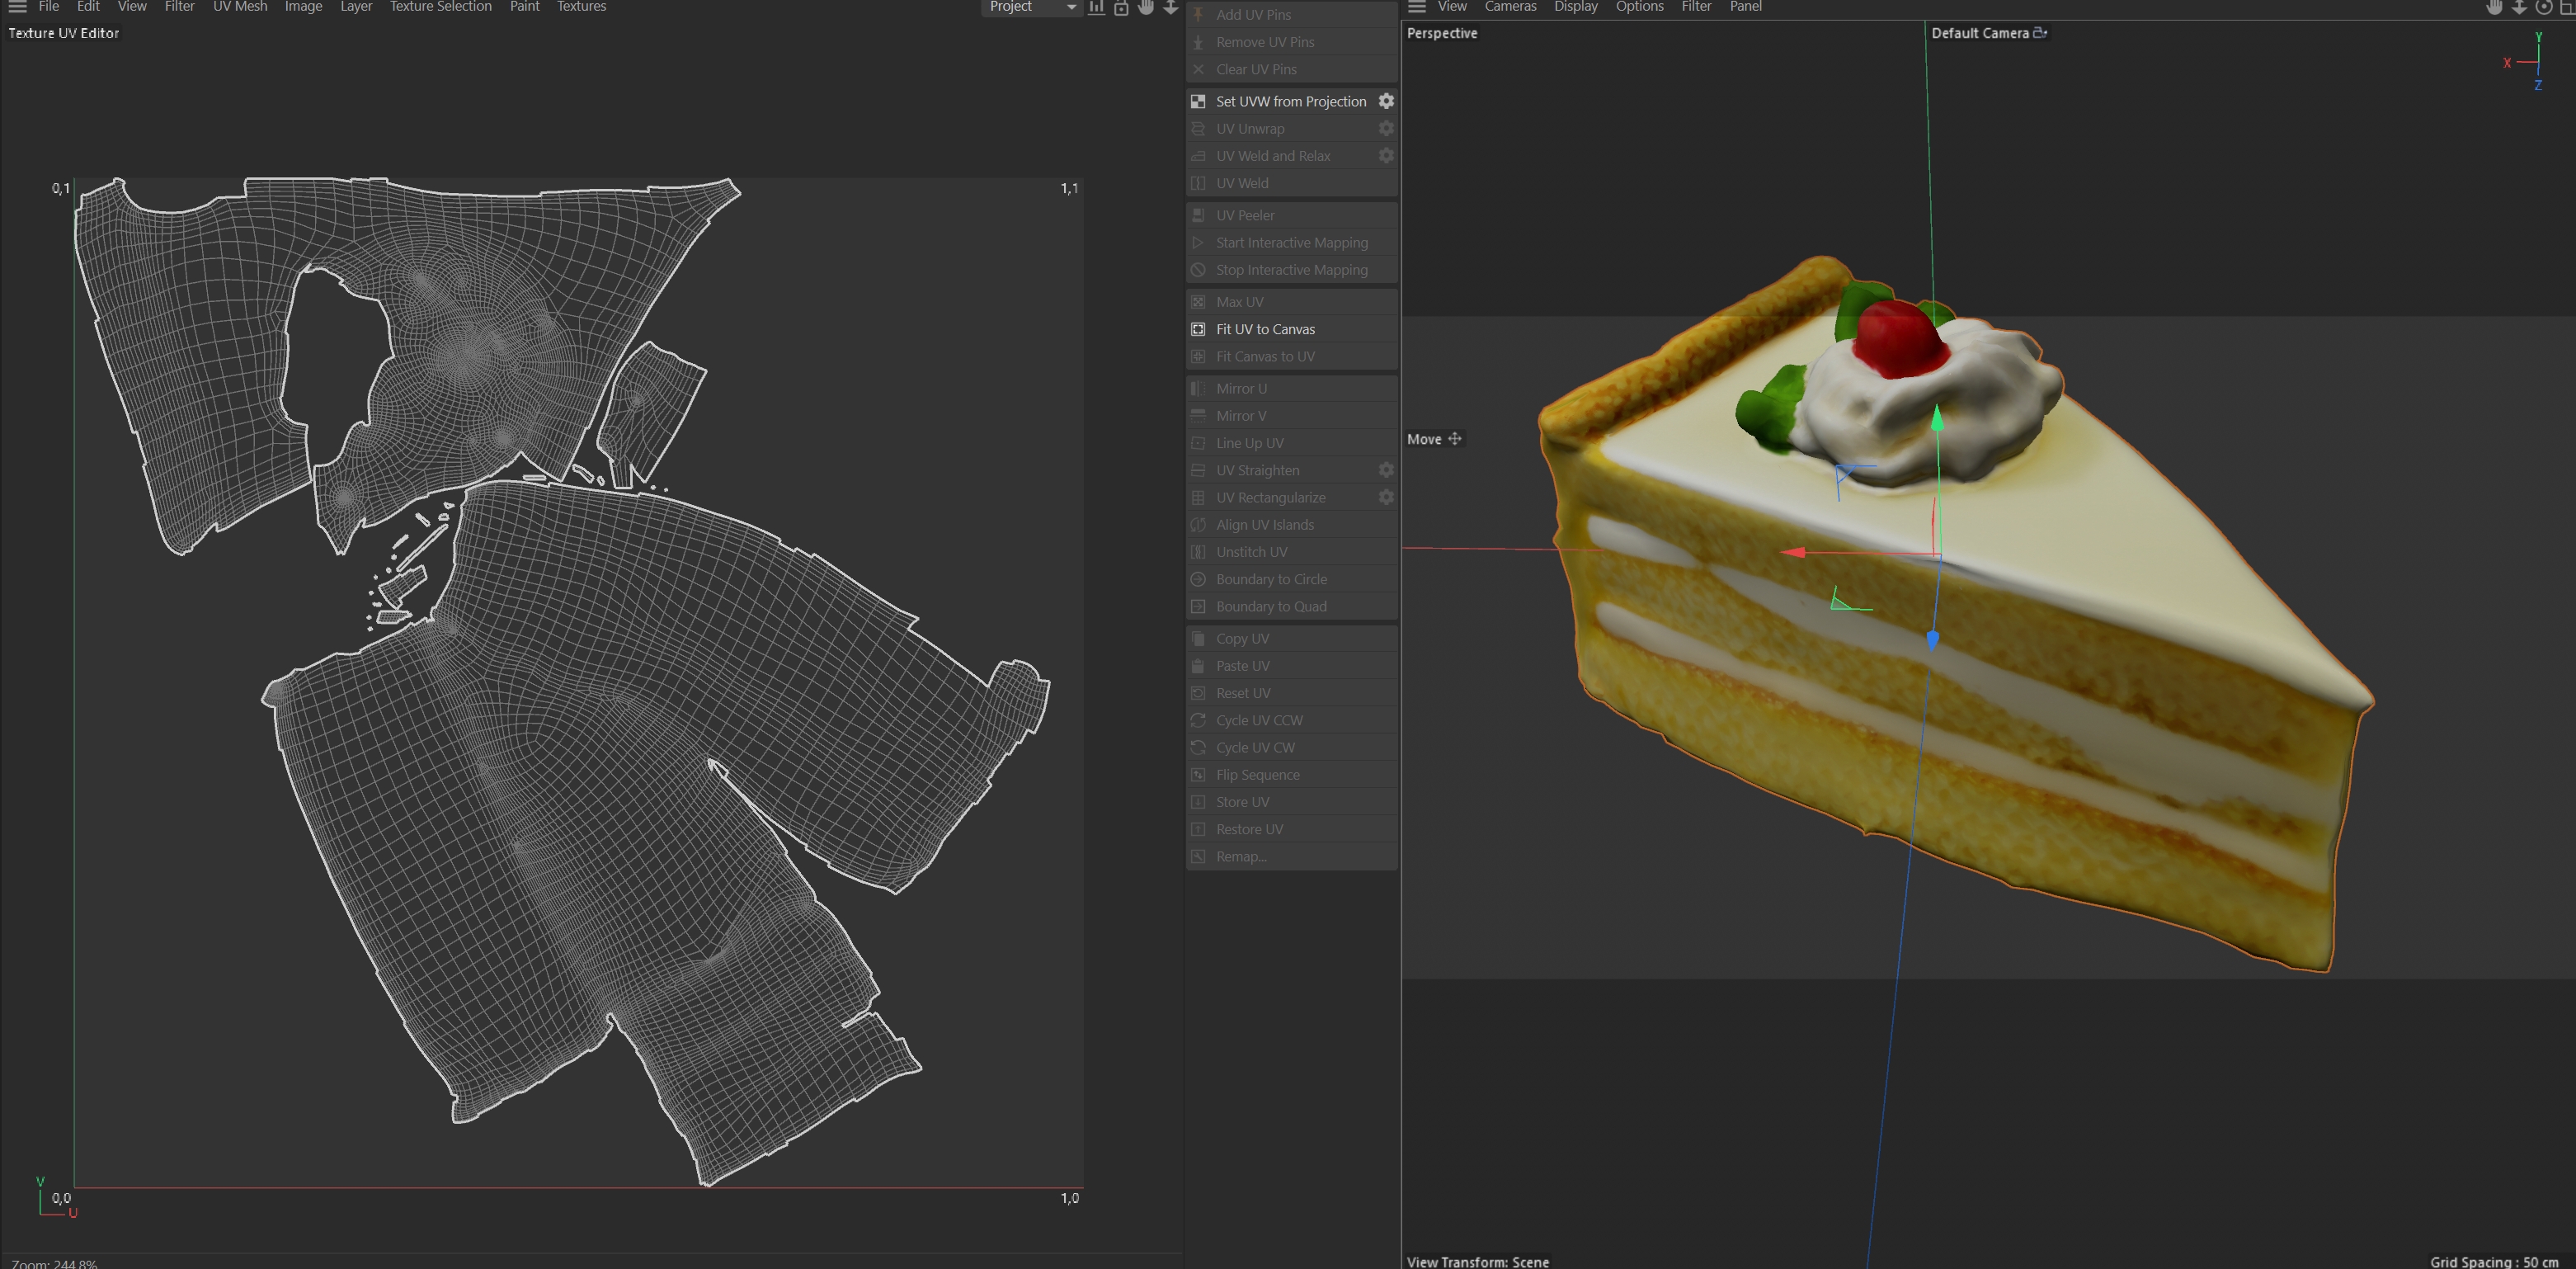Click the zoom dolly arrow icon in Perspective viewport
Screen dimensions: 2576x1269
[2519, 7]
